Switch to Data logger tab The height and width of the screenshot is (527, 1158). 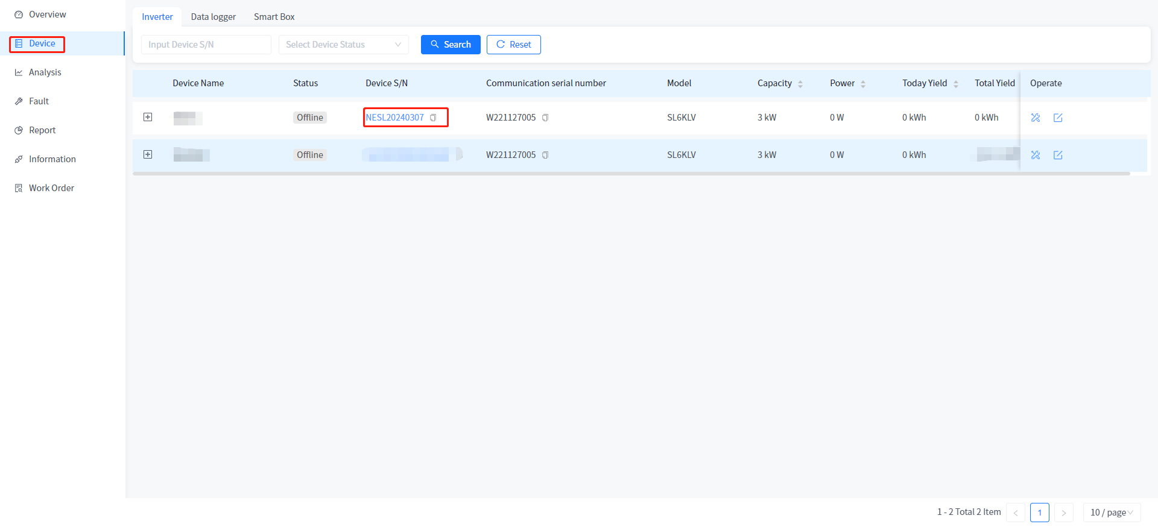click(213, 17)
